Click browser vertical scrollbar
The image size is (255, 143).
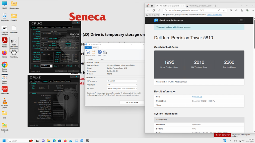coord(254,33)
